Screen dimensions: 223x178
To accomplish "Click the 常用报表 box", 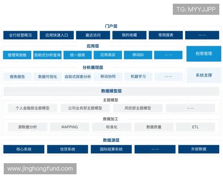I will (x=166, y=35).
